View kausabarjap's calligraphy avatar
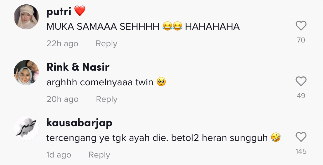Screen dimensions: 323x165 pos(26,128)
